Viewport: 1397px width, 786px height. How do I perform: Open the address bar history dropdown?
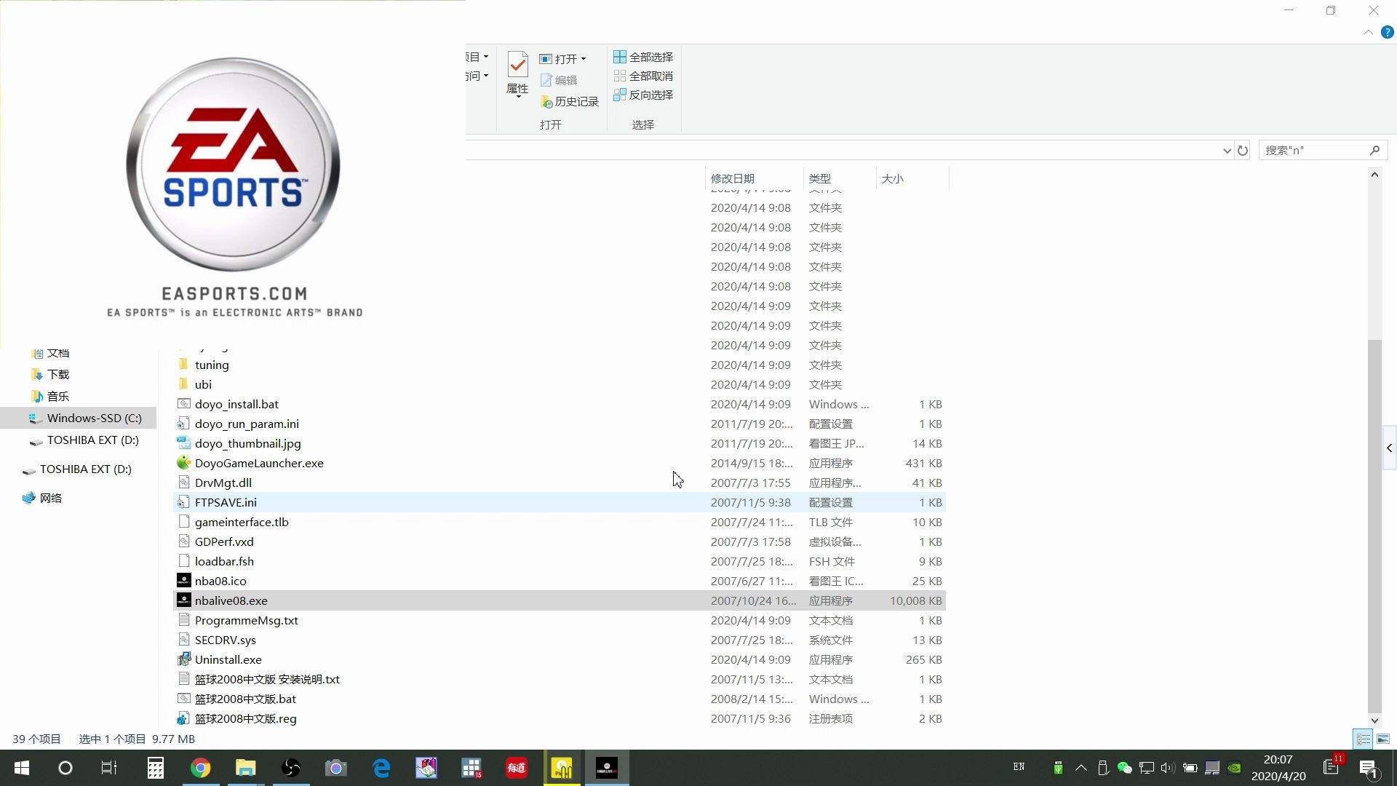point(1227,151)
